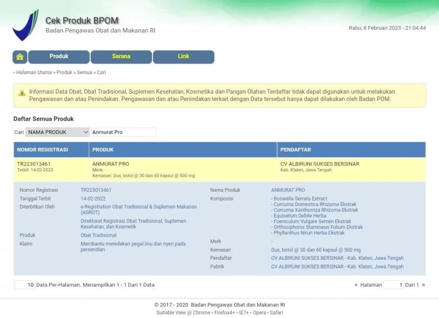
Task: Click the search field containing Anmurat Pro
Action: (124, 132)
